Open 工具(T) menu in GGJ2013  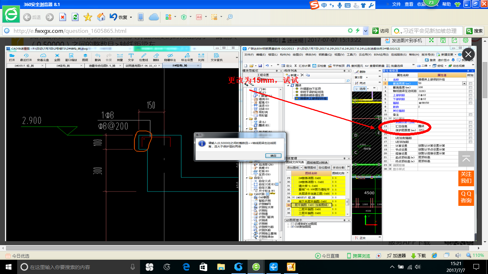(x=352, y=55)
